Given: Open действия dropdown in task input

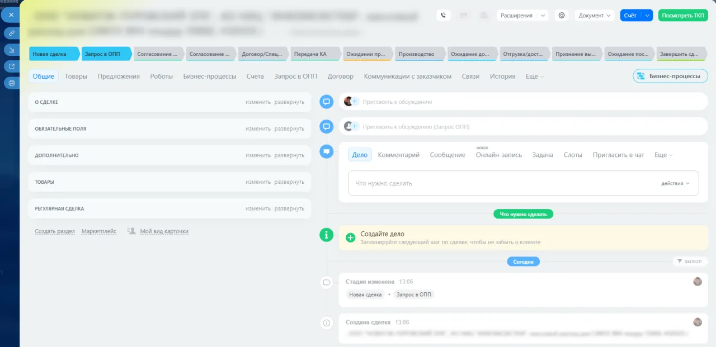Looking at the screenshot, I should (675, 183).
